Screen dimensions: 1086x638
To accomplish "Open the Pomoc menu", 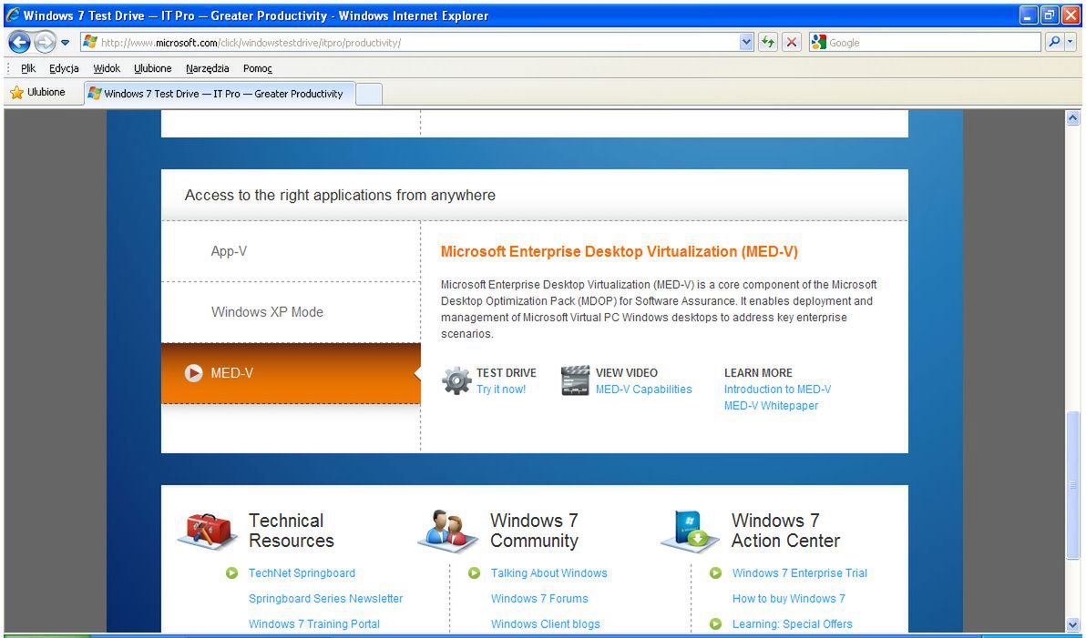I will pyautogui.click(x=258, y=68).
